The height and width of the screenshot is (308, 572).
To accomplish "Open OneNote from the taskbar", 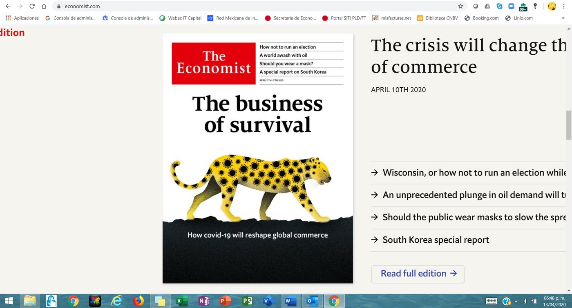I will click(203, 301).
